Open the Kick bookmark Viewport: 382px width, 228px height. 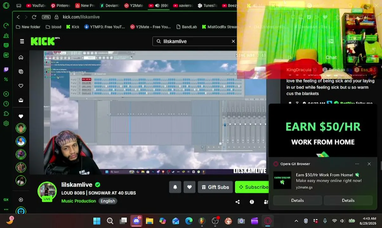[73, 27]
